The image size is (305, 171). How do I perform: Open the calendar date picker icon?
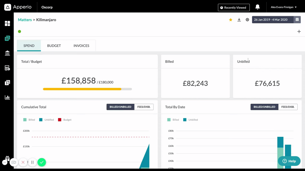click(297, 20)
